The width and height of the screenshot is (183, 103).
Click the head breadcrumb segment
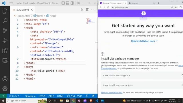[x=53, y=16]
